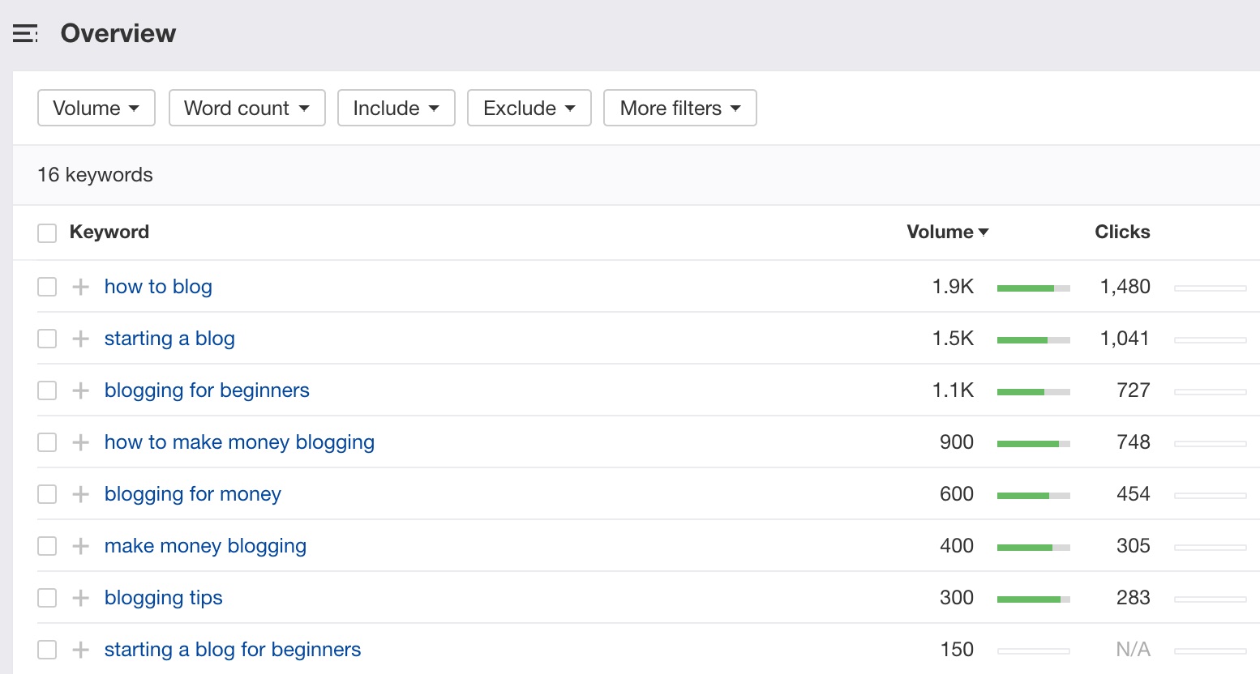
Task: Open the keyword "starting a blog"
Action: click(169, 338)
